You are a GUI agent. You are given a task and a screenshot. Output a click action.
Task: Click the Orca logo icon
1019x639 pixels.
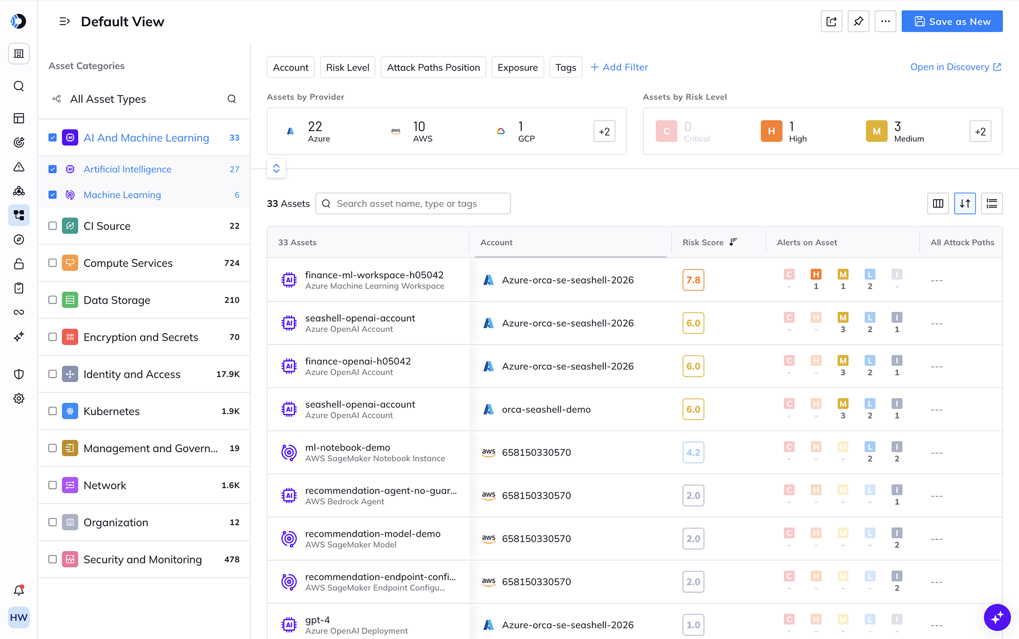point(19,21)
